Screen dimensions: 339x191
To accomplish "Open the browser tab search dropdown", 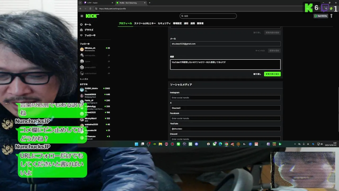I will point(80,3).
